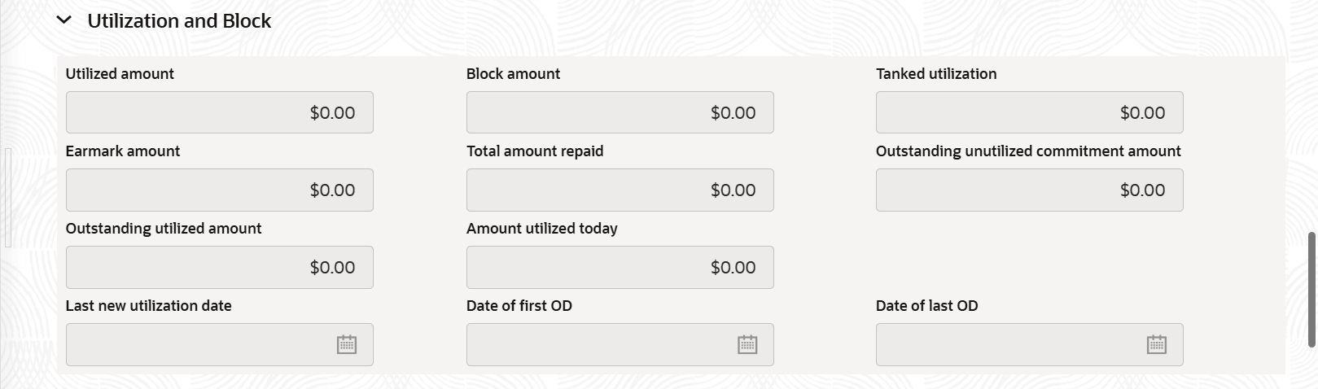Focus the Amount utilized today field

pyautogui.click(x=620, y=267)
